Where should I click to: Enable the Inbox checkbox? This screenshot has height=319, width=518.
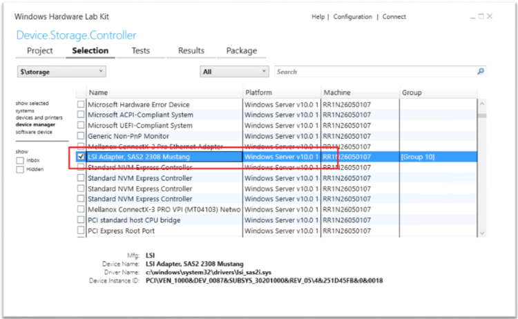(20, 160)
